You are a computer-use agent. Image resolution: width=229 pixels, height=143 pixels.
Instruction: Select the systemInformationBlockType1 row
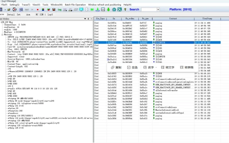[x=157, y=113]
